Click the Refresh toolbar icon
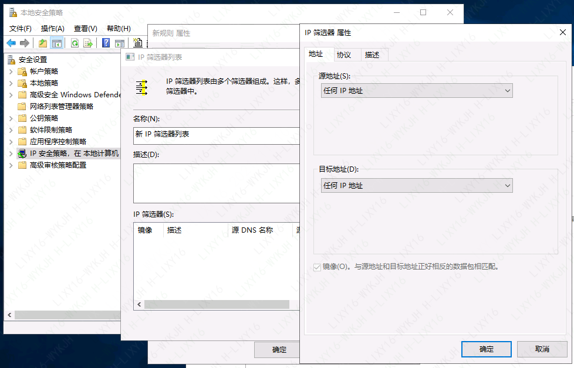The width and height of the screenshot is (574, 368). click(75, 43)
